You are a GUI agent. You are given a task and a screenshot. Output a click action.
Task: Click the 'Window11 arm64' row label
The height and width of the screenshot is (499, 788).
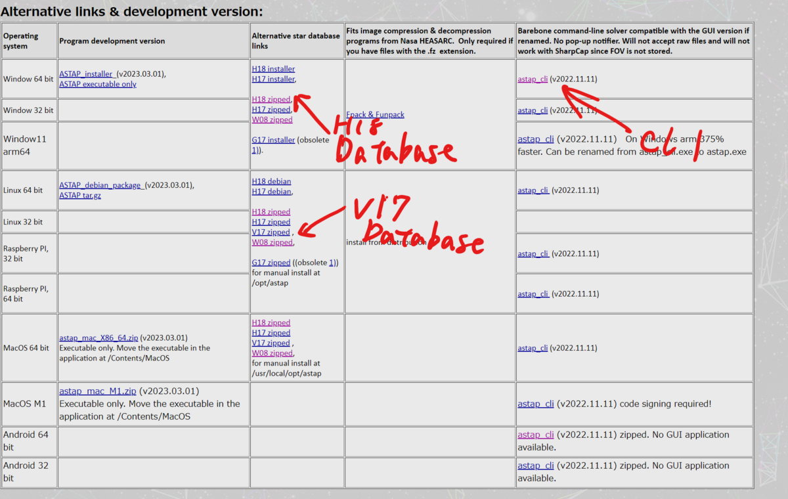[x=26, y=145]
